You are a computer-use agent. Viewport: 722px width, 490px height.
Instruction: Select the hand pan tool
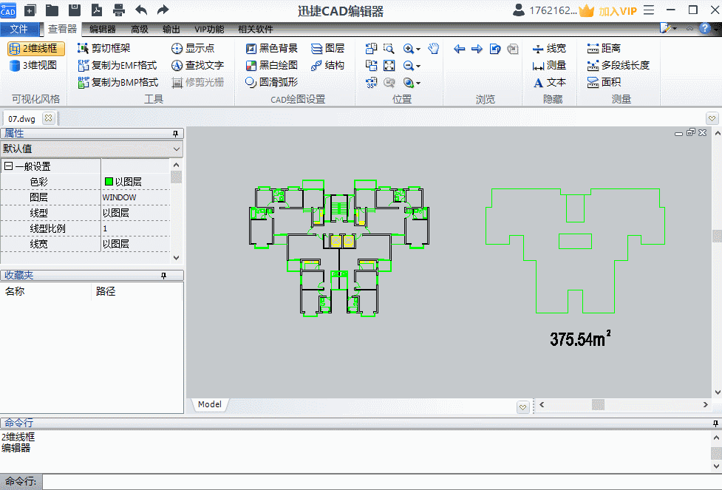[433, 48]
